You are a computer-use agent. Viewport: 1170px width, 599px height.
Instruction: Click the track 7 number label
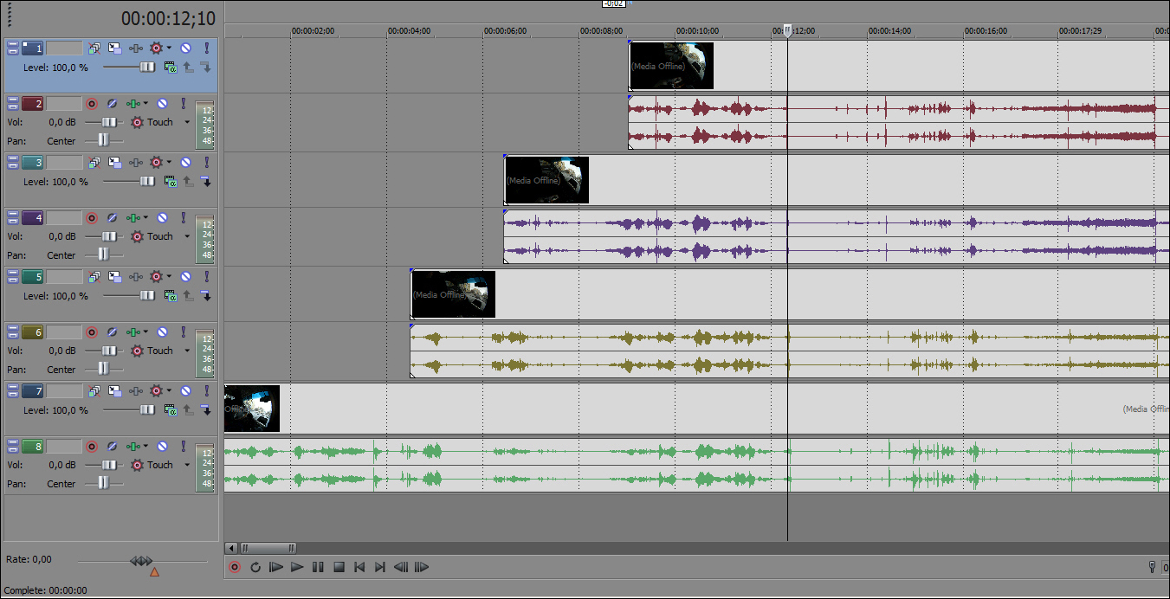coord(32,390)
